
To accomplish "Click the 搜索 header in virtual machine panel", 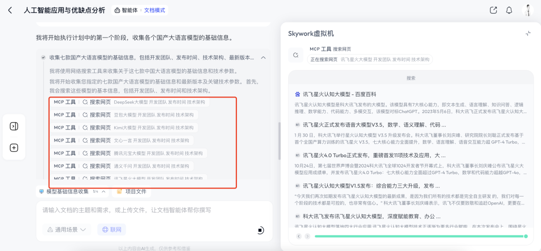I will point(411,78).
